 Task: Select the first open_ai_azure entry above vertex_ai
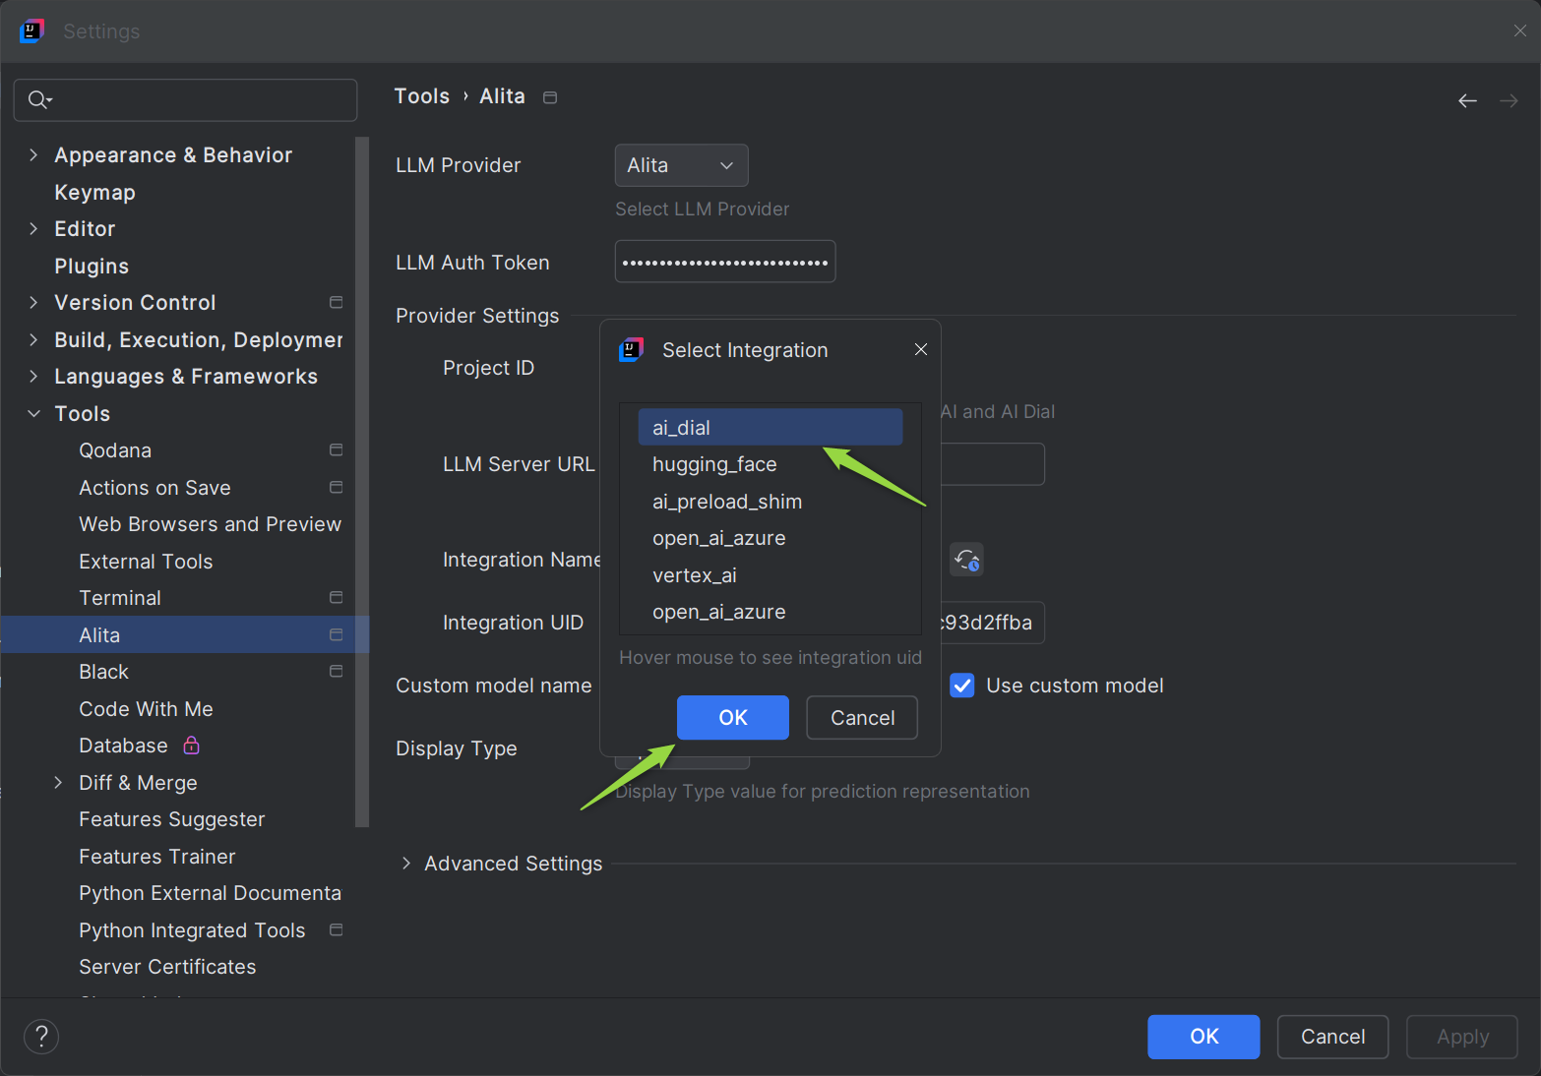pyautogui.click(x=770, y=538)
